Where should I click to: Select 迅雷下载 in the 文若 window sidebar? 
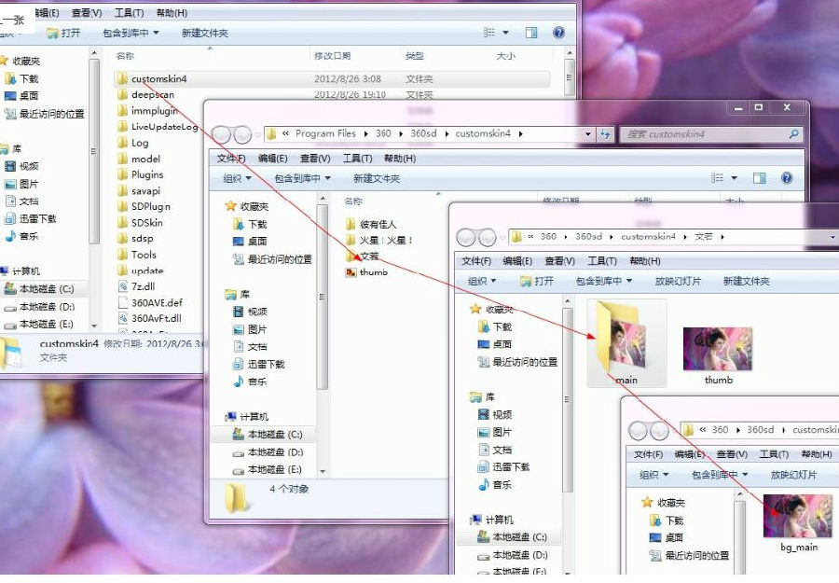coord(503,466)
